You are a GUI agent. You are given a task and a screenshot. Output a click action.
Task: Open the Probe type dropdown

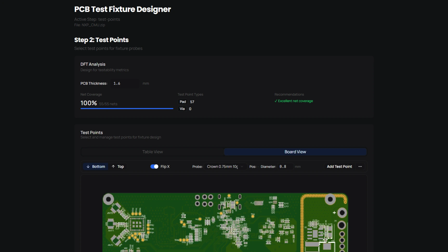[x=225, y=167]
